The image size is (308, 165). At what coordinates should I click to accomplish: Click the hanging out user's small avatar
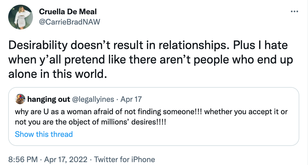(20, 100)
